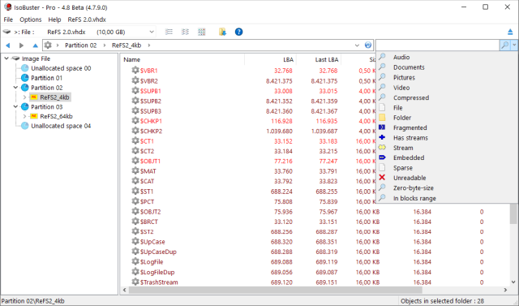Click the gear icon beside $SUPB1
This screenshot has width=519, height=306.
(x=135, y=90)
